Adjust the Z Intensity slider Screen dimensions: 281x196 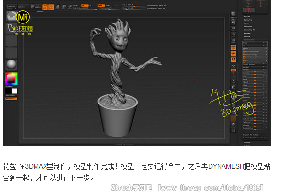pyautogui.click(x=110, y=8)
